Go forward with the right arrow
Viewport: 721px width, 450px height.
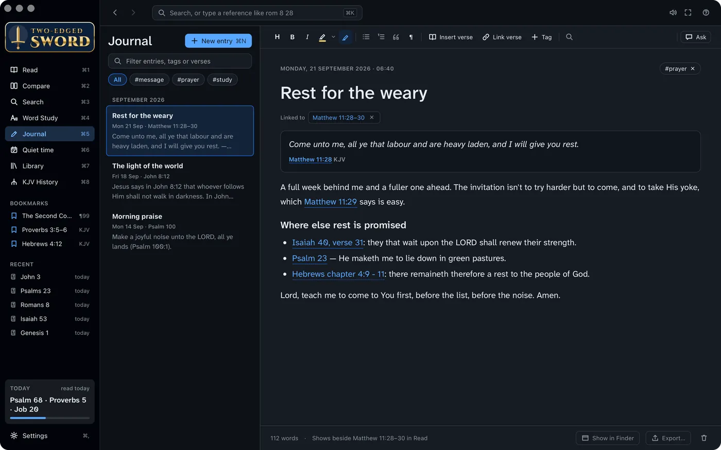pos(133,13)
